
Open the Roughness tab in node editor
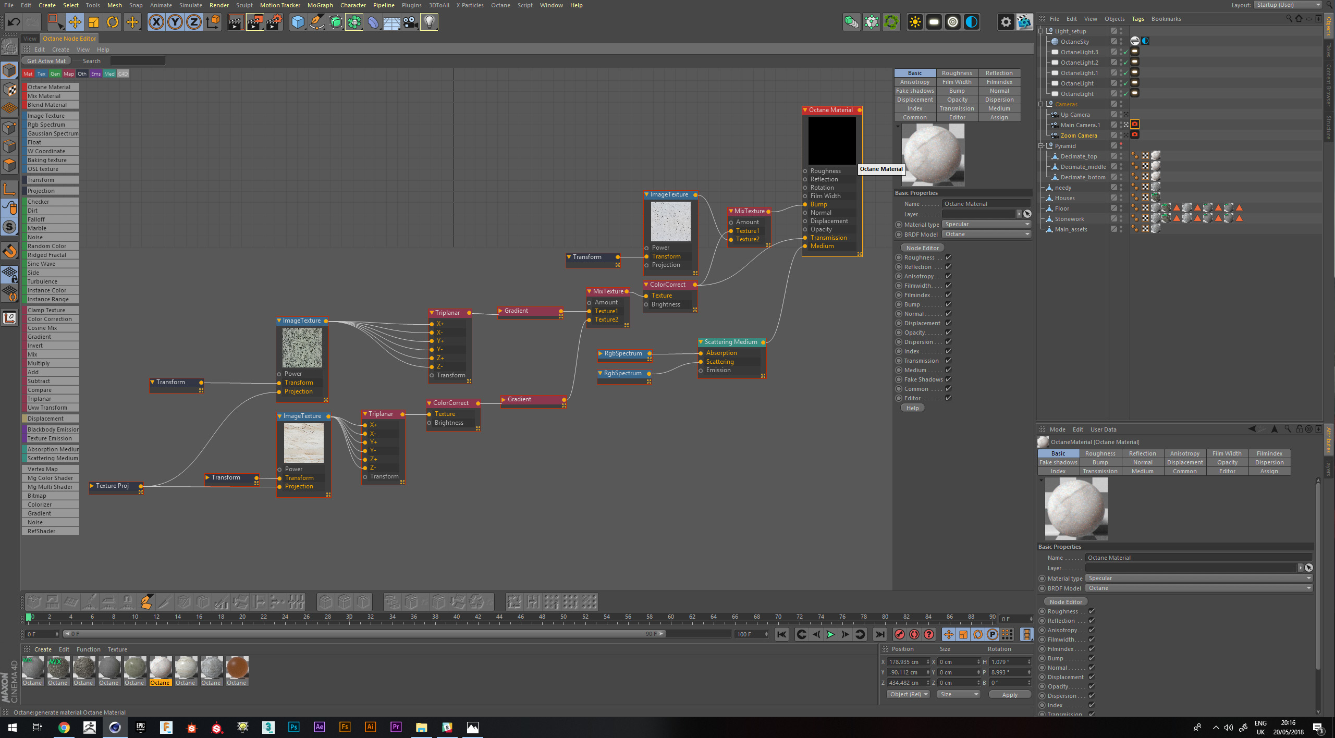957,73
